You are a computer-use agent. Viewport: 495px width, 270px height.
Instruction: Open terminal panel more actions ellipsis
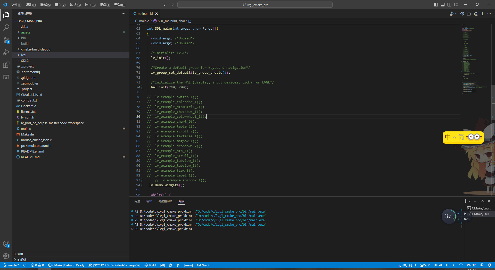[x=476, y=201]
